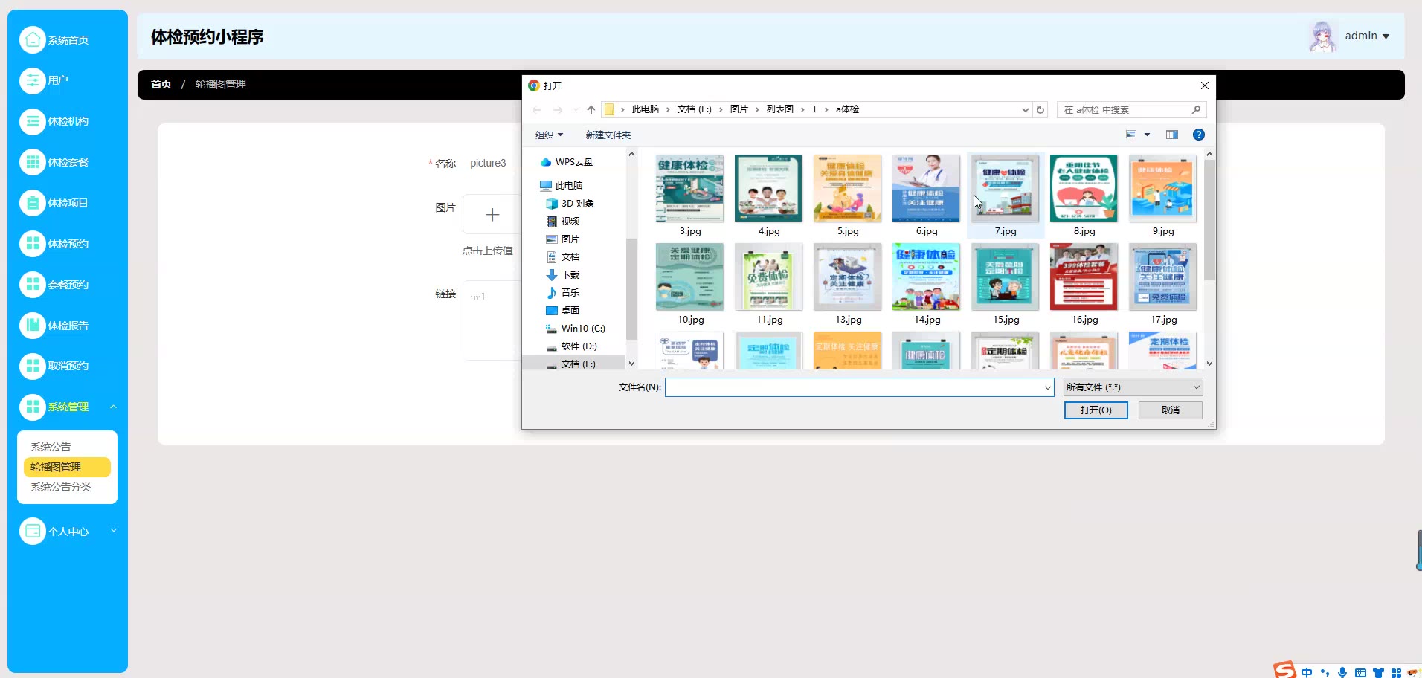Open the 所有文件 file type dropdown
Image resolution: width=1422 pixels, height=678 pixels.
tap(1133, 387)
